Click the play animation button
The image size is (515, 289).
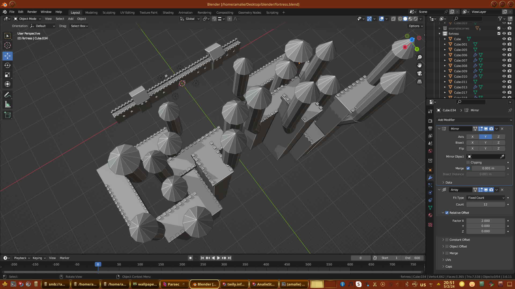[x=218, y=258]
